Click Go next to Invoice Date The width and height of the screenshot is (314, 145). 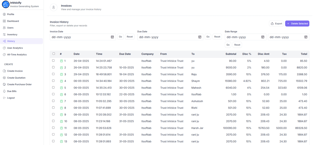coord(120,37)
